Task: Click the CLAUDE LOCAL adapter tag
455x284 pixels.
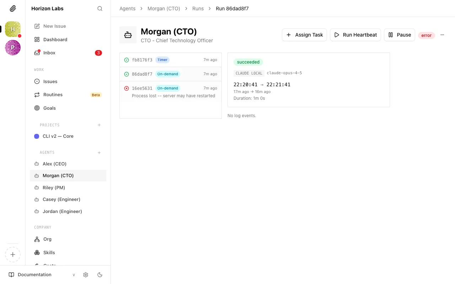Action: pyautogui.click(x=249, y=73)
